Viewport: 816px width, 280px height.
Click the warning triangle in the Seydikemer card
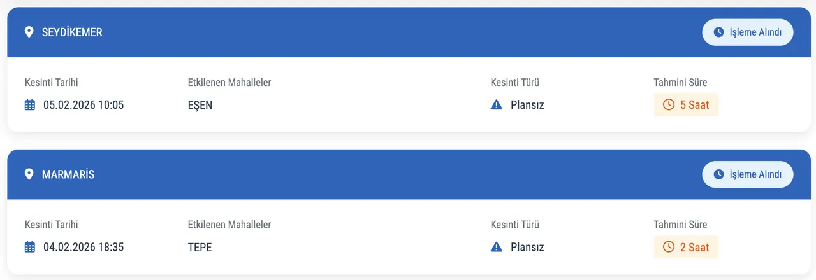pos(497,105)
